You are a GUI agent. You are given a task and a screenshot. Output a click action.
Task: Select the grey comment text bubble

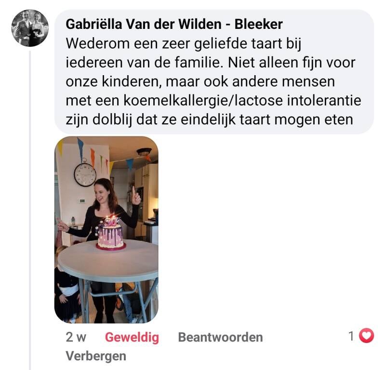(x=214, y=72)
